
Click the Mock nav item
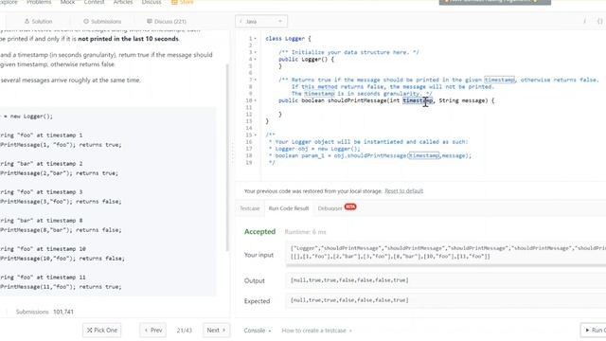click(x=67, y=2)
